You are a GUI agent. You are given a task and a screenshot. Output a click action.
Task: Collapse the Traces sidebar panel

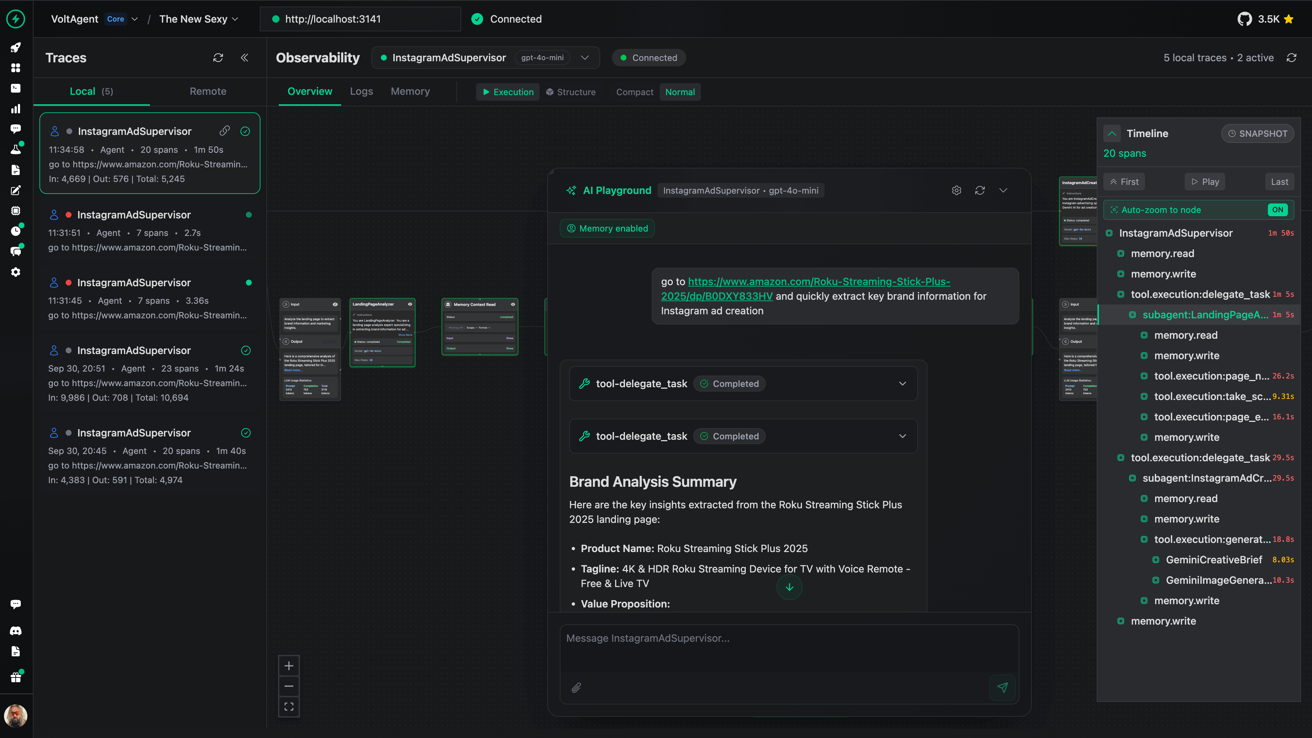coord(244,58)
